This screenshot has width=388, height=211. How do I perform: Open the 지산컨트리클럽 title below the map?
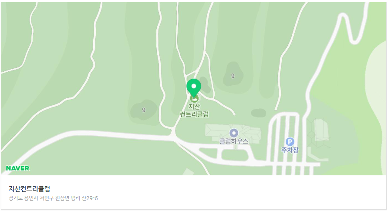29,189
